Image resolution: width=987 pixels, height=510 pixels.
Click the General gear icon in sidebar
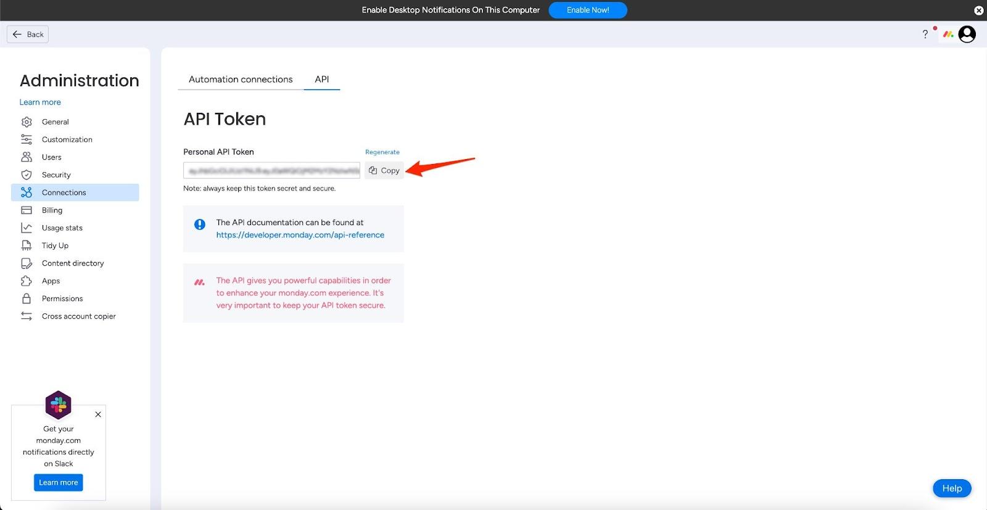[27, 122]
